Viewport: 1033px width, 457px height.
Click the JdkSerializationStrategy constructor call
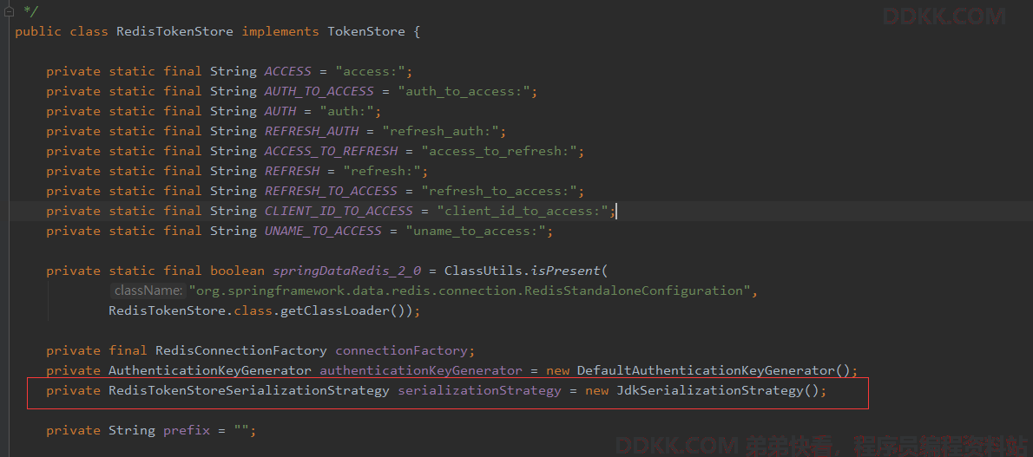(717, 390)
